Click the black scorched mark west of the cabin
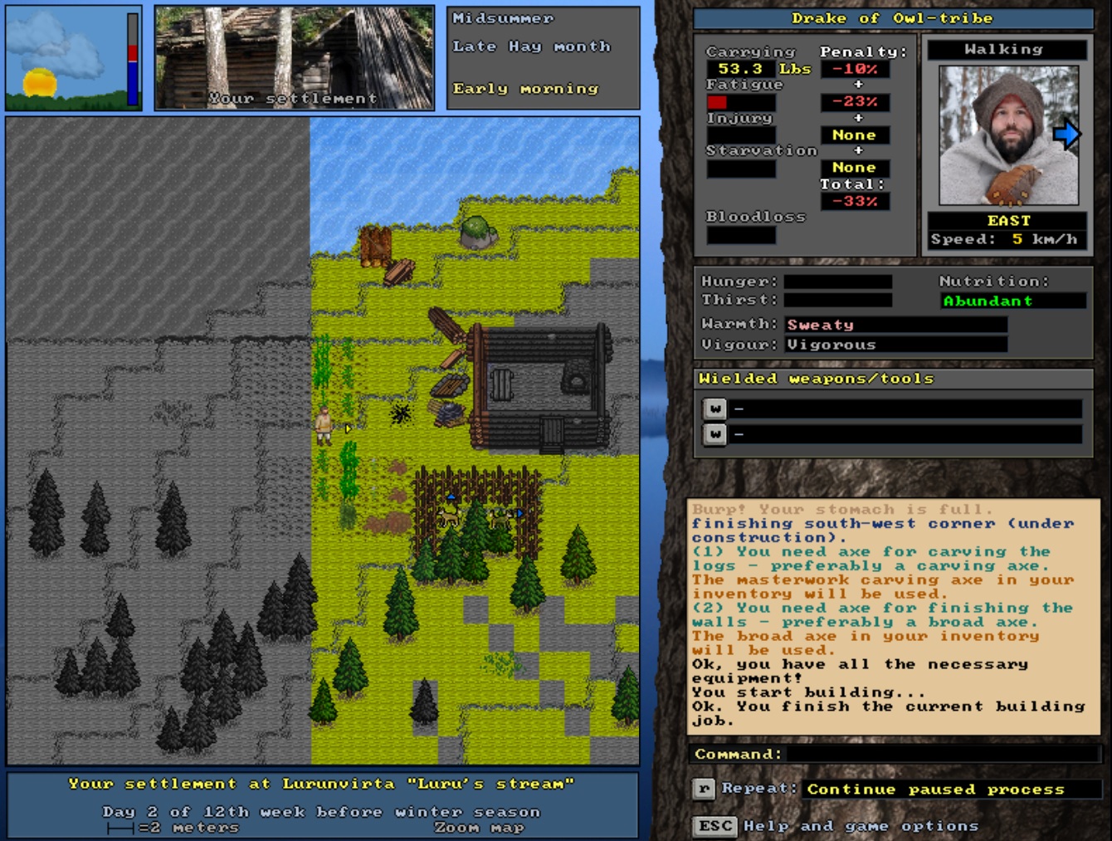1112x841 pixels. point(402,413)
